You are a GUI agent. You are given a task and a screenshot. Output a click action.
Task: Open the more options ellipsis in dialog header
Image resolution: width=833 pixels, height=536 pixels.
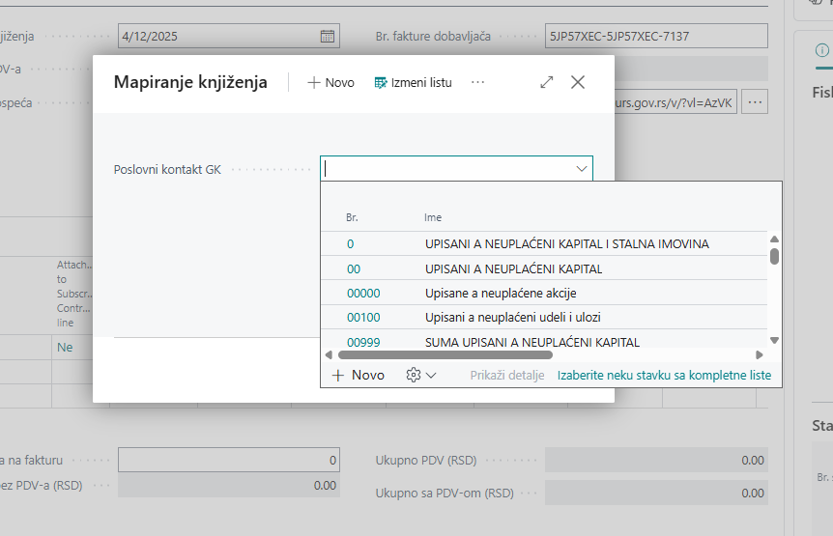pos(477,83)
